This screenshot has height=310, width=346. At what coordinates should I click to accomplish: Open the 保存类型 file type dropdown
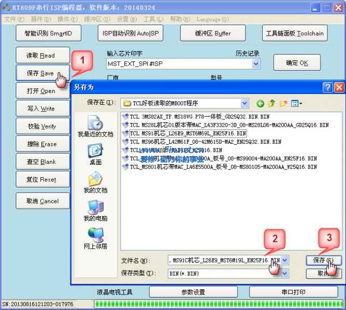click(x=285, y=273)
